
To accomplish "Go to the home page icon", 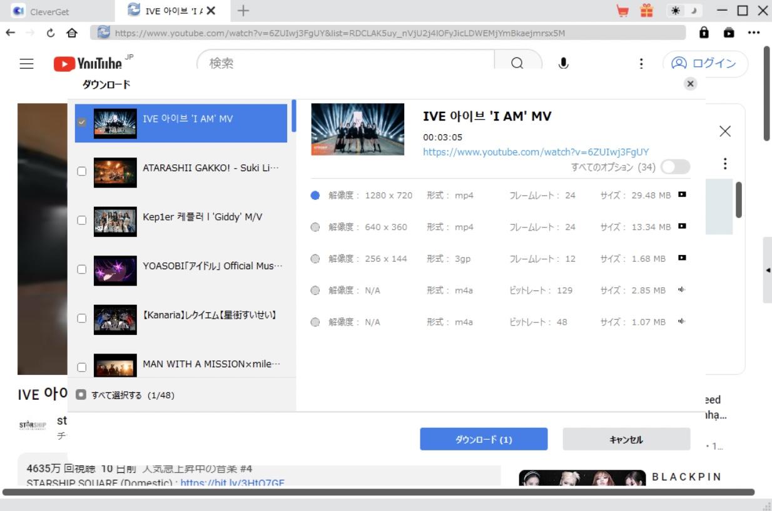I will tap(72, 32).
